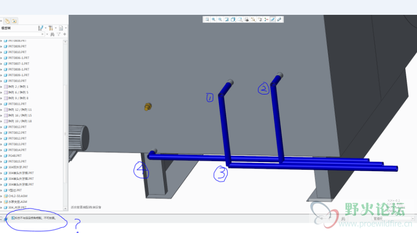Click the Refit view icon
Screen dimensions: 417x233
[x=207, y=19]
